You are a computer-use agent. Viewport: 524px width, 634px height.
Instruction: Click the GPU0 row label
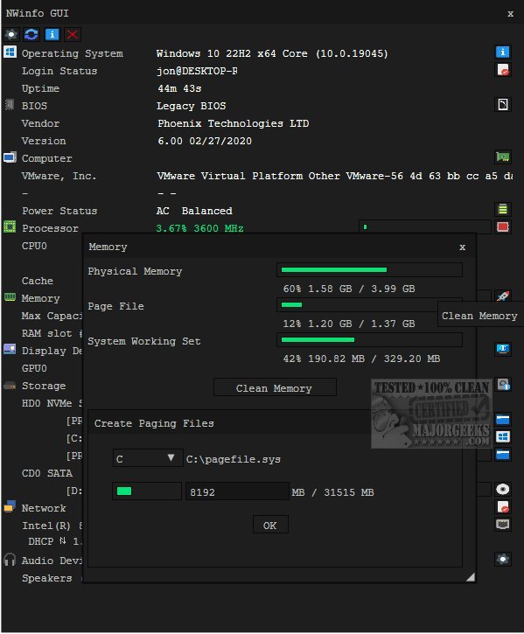[x=34, y=368]
